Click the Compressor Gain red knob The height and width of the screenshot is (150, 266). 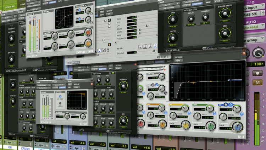pos(88,32)
